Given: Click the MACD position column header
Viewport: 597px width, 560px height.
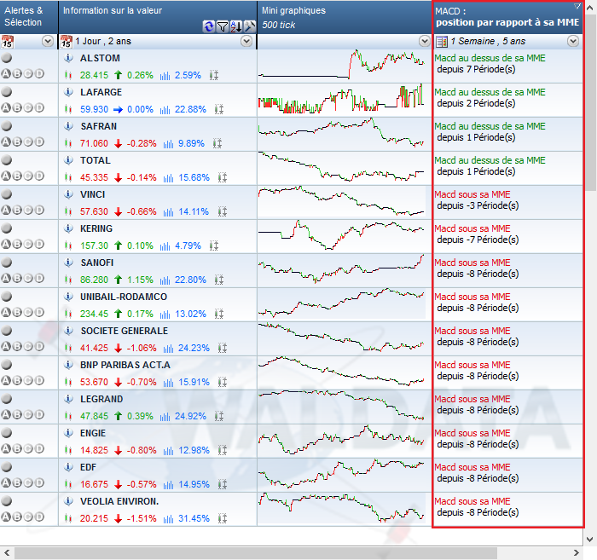Looking at the screenshot, I should coord(507,18).
